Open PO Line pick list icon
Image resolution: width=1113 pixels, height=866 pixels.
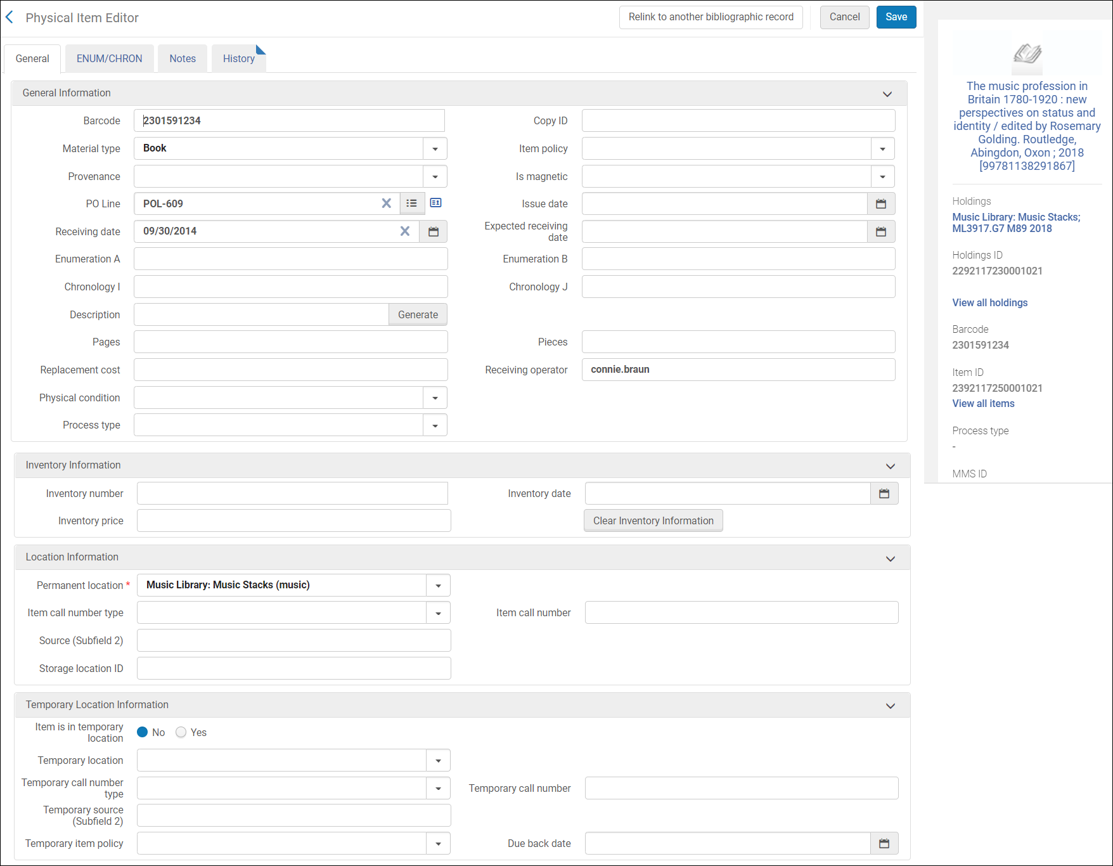pyautogui.click(x=412, y=204)
